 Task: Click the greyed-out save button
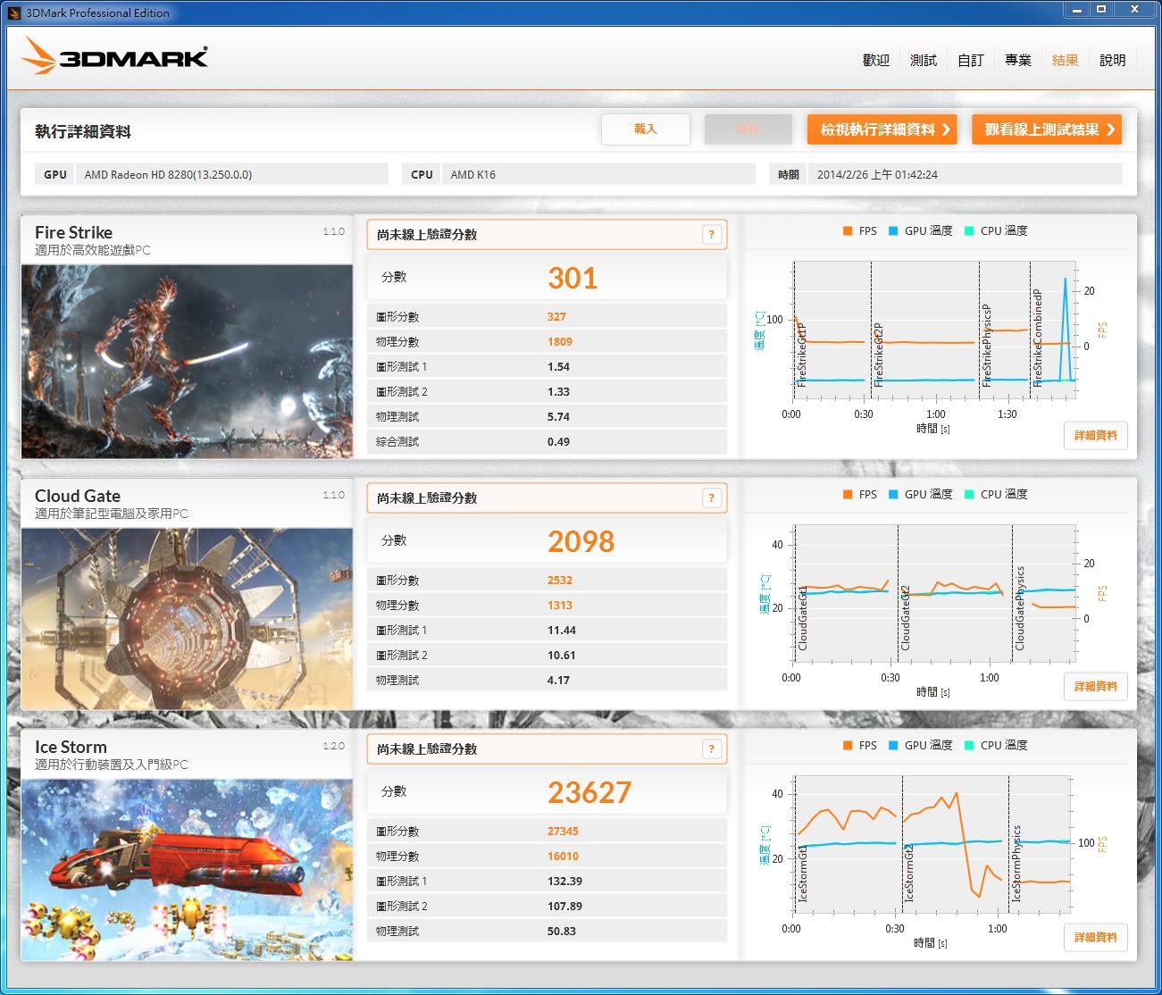tap(748, 130)
